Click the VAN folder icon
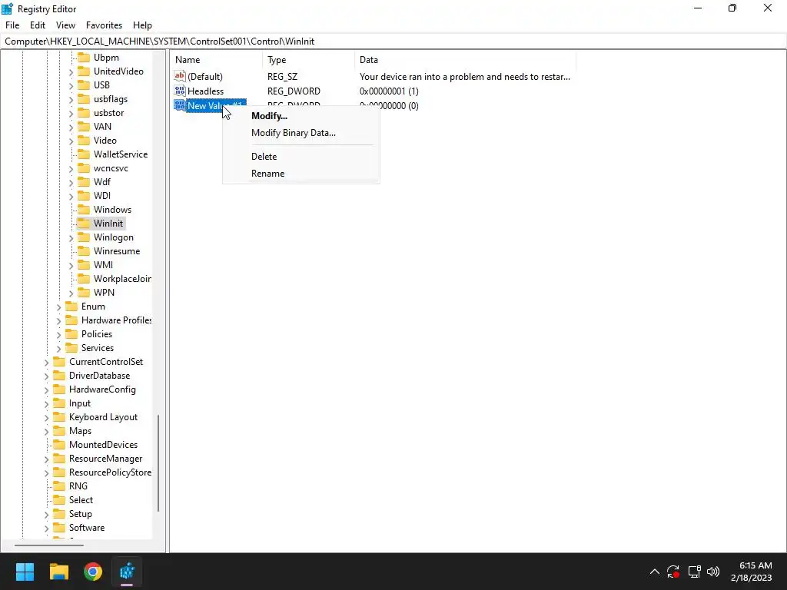787x590 pixels. 84,127
